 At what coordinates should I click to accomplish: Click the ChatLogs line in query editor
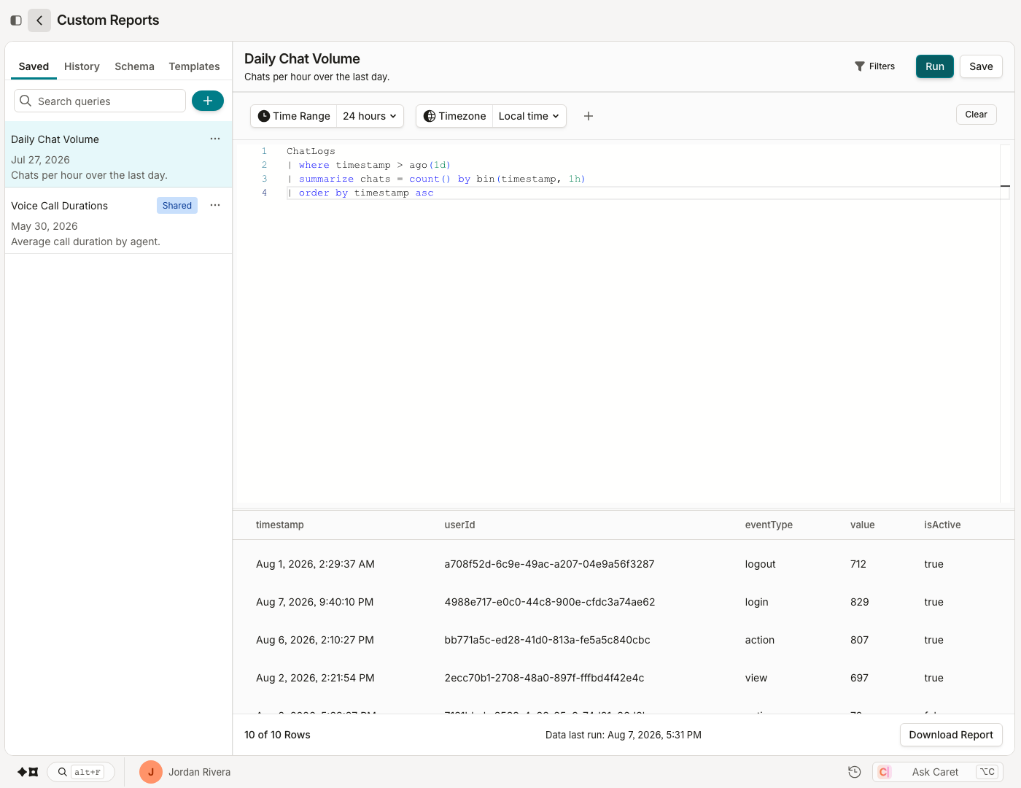[x=311, y=151]
